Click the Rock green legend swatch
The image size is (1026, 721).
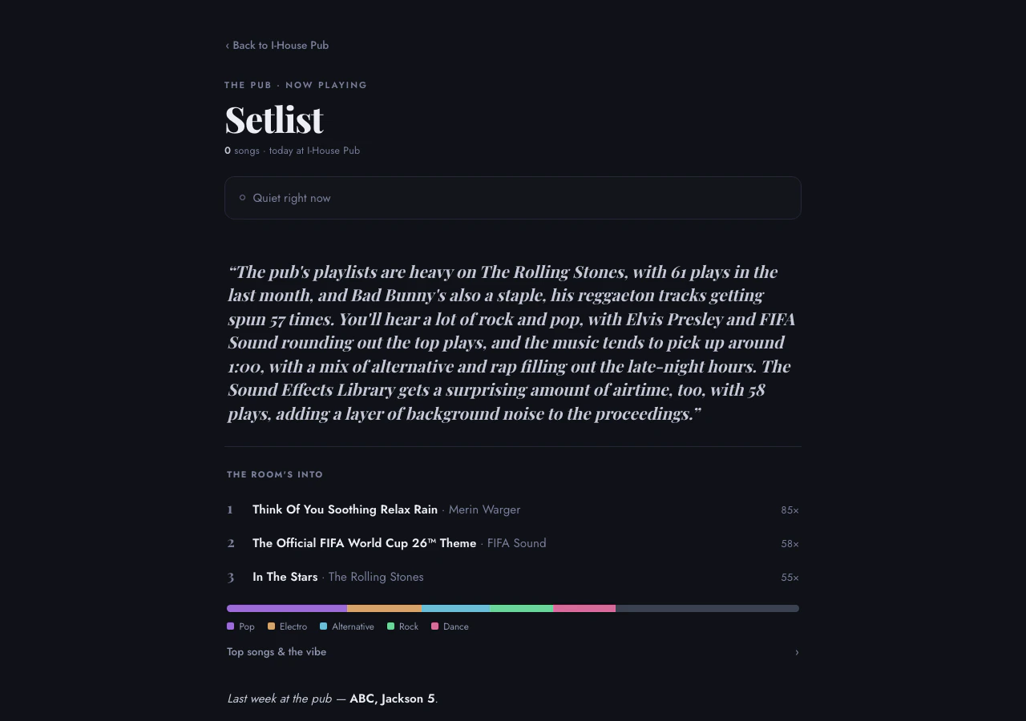[x=390, y=626]
